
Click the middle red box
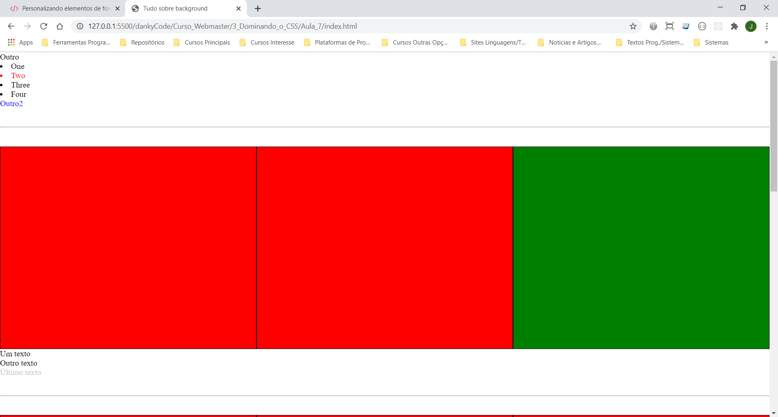385,248
